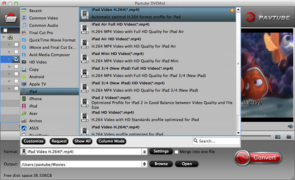Click the snapshot camera icon under preview
The image size is (295, 180).
[278, 137]
